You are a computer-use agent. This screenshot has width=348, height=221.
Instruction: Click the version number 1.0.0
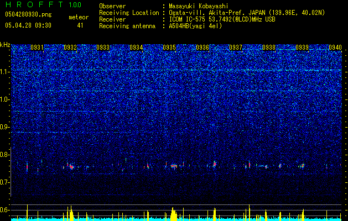(75, 4)
